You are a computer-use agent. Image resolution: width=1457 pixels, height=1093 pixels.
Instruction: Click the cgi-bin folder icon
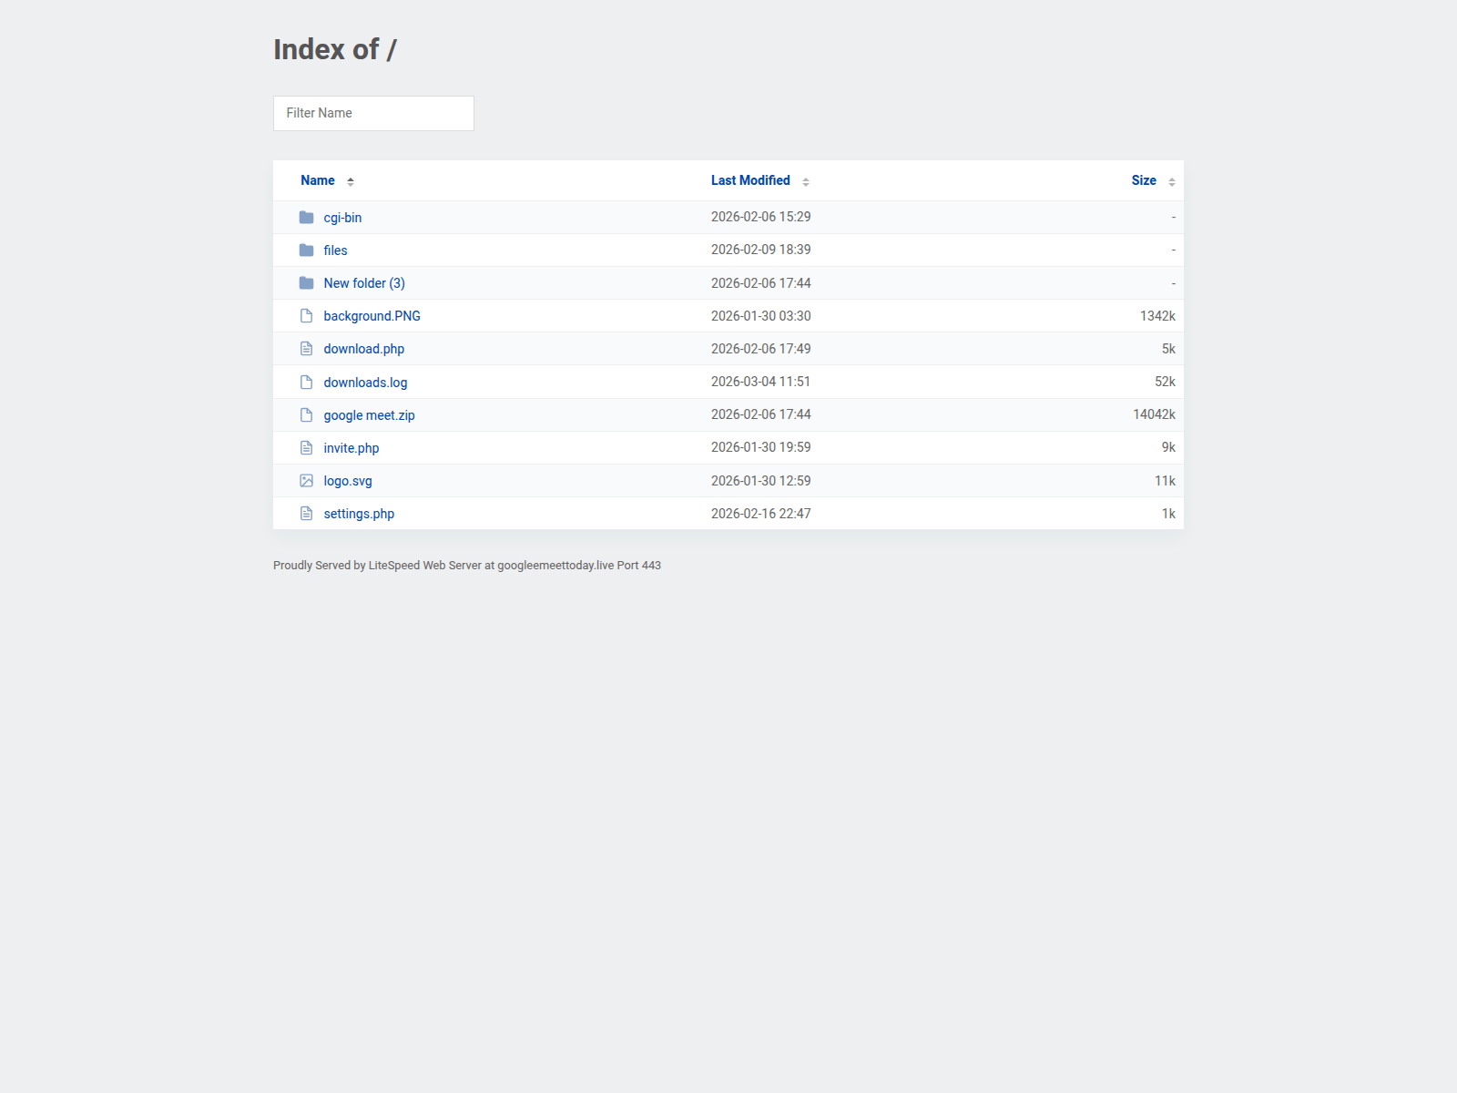click(306, 217)
